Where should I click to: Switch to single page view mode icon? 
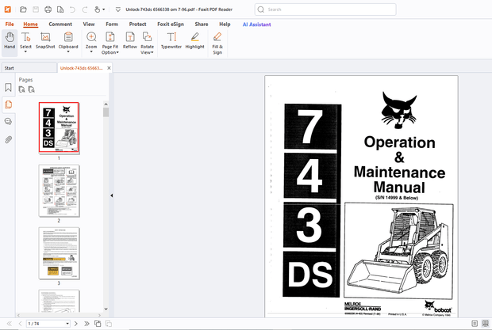(475, 324)
